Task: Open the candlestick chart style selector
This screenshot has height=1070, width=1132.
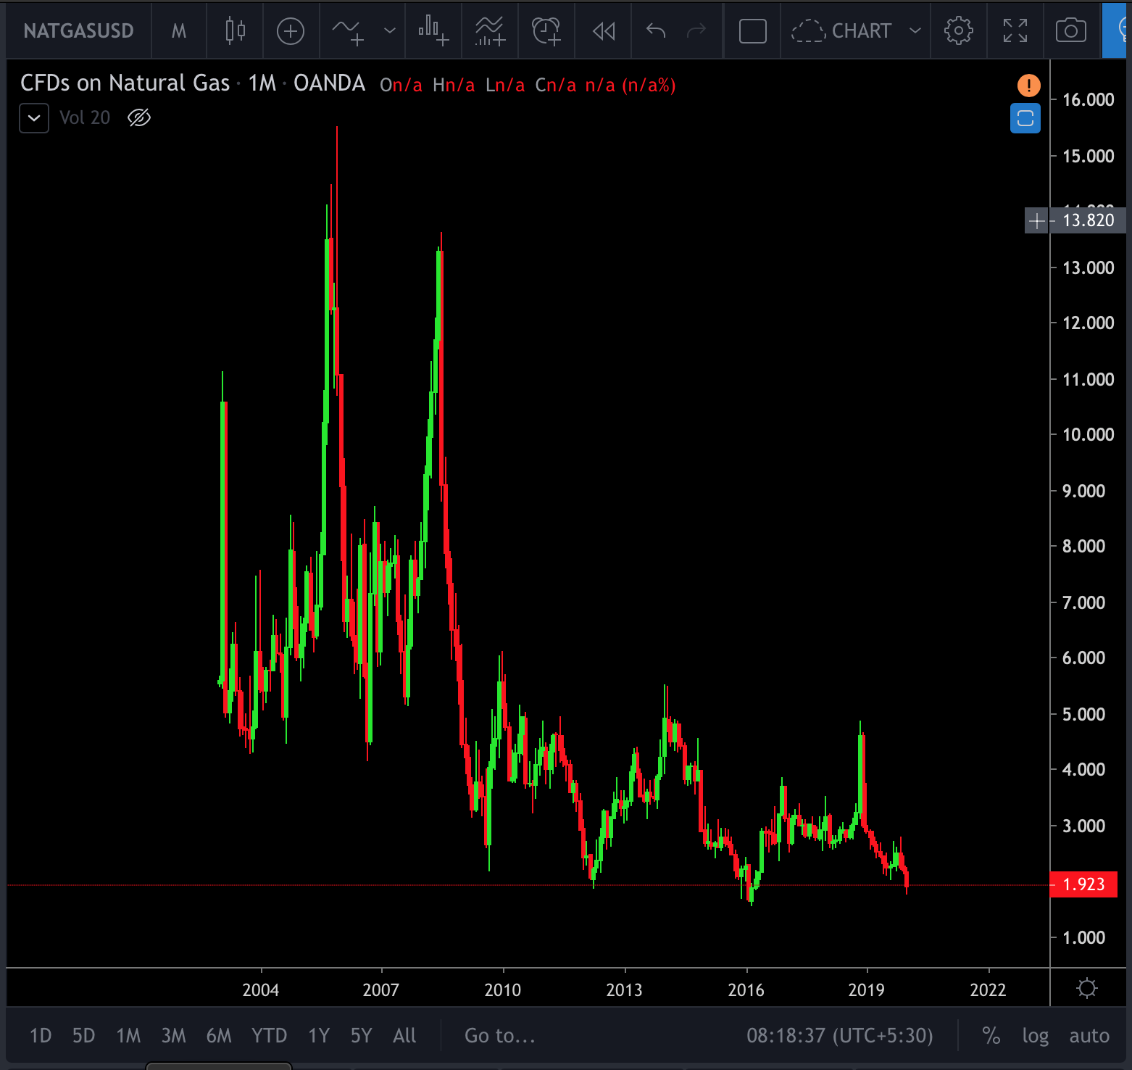Action: pos(235,30)
